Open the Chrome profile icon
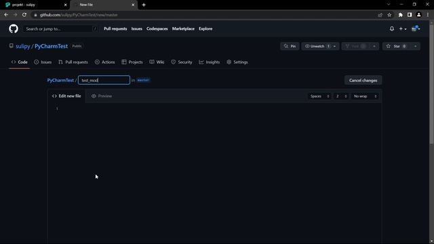 [x=419, y=15]
